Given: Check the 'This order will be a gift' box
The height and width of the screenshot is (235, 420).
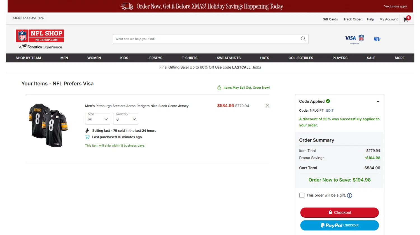Looking at the screenshot, I should pyautogui.click(x=302, y=195).
